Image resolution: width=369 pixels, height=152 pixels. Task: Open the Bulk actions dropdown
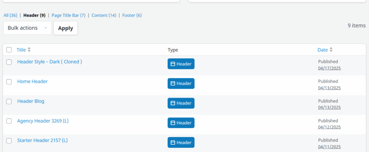(x=27, y=28)
